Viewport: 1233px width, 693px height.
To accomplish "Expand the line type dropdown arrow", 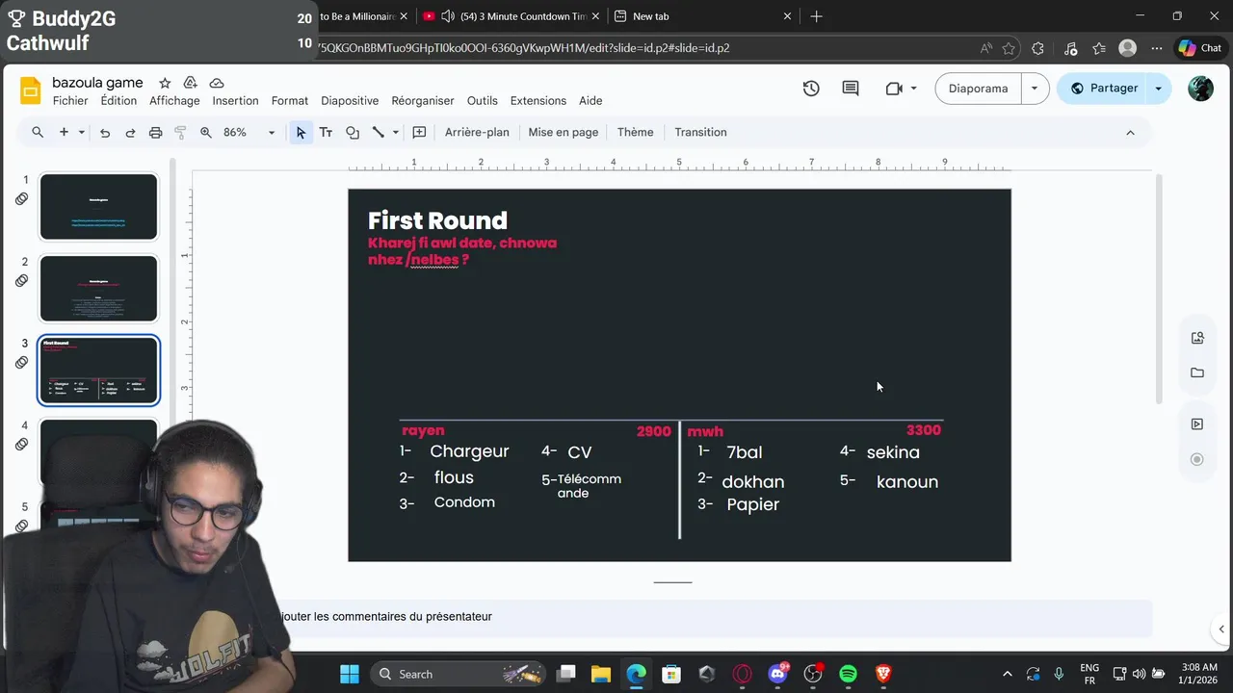I will point(395,132).
